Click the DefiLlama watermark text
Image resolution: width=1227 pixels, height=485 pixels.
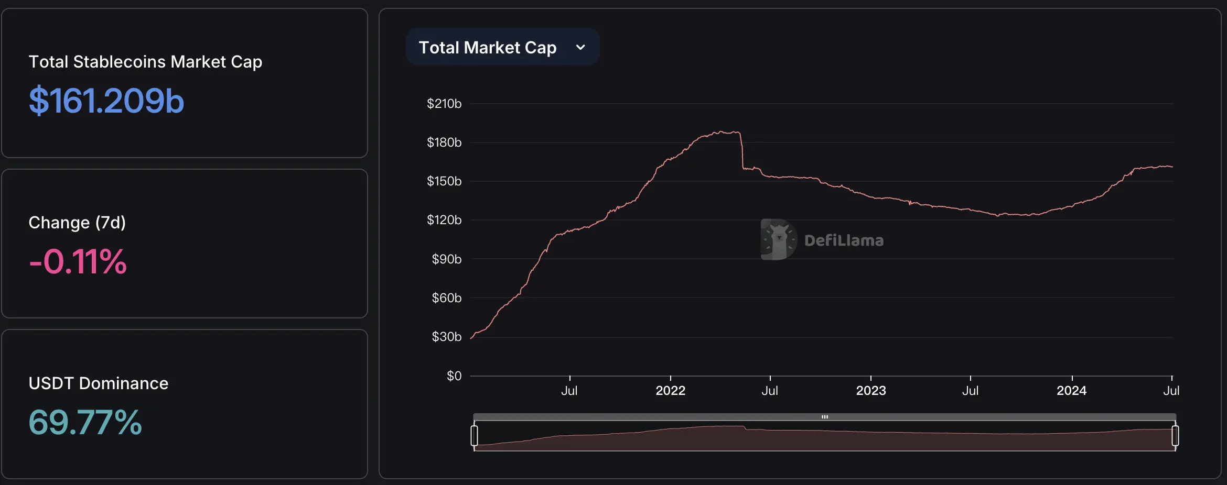[x=844, y=240]
